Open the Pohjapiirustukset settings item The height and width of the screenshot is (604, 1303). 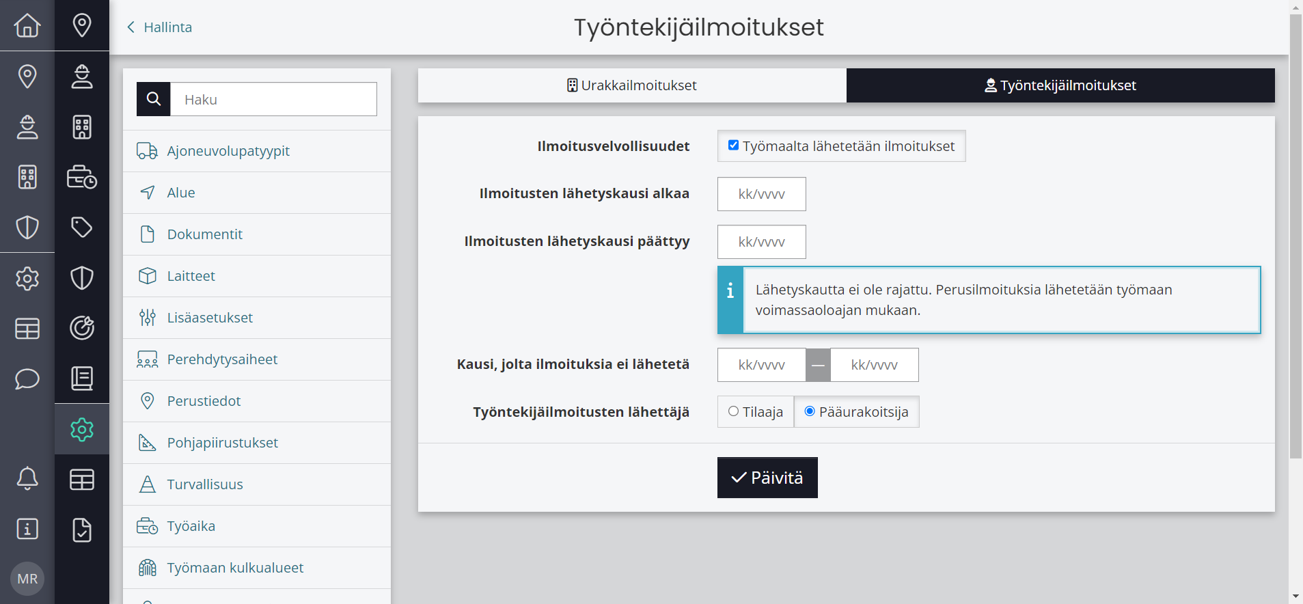pyautogui.click(x=257, y=443)
